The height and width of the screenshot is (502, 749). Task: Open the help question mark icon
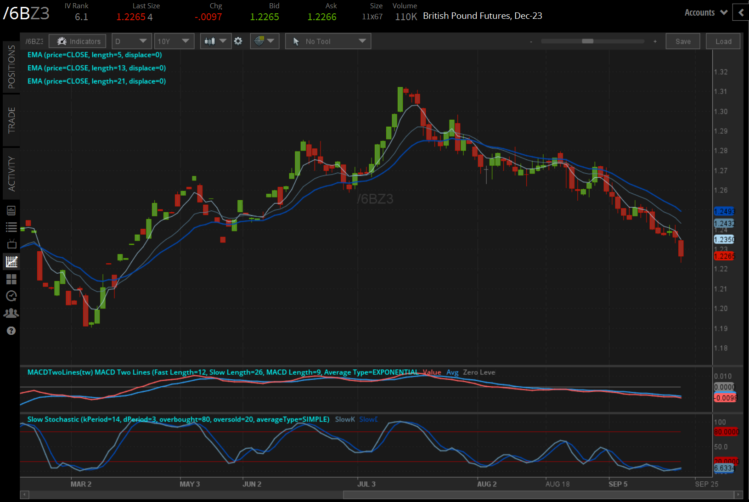[11, 331]
